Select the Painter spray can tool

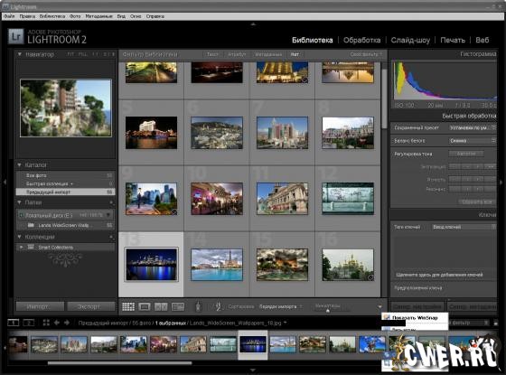click(198, 306)
